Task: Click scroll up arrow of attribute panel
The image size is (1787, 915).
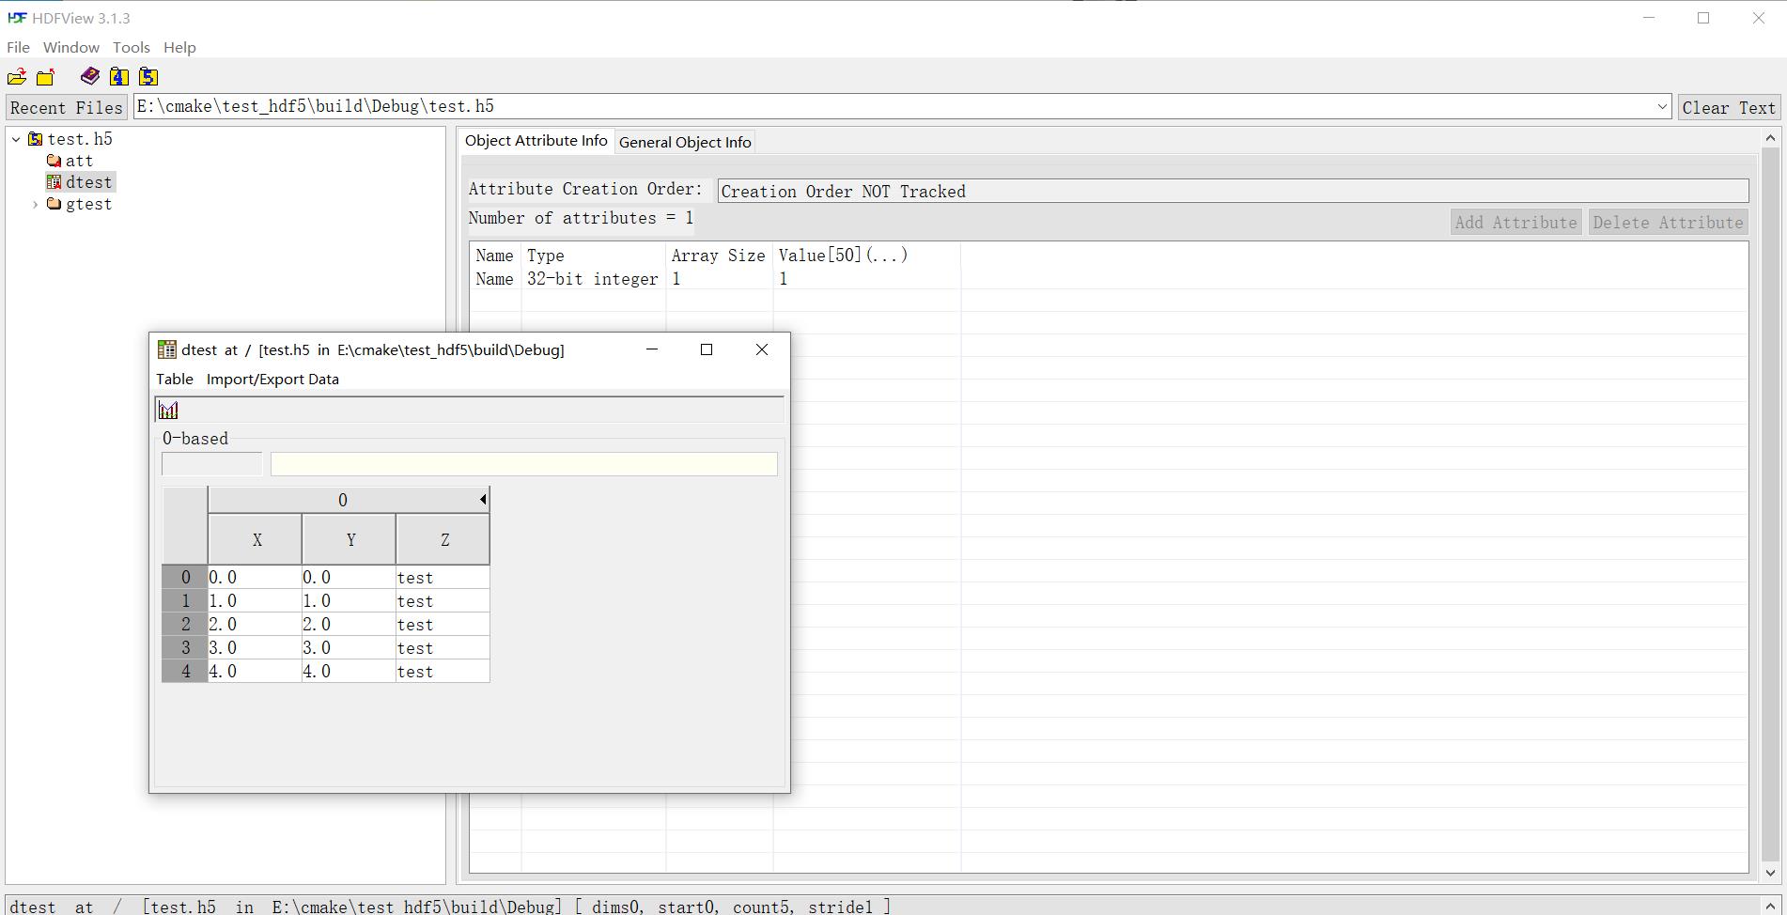Action: 1770,138
